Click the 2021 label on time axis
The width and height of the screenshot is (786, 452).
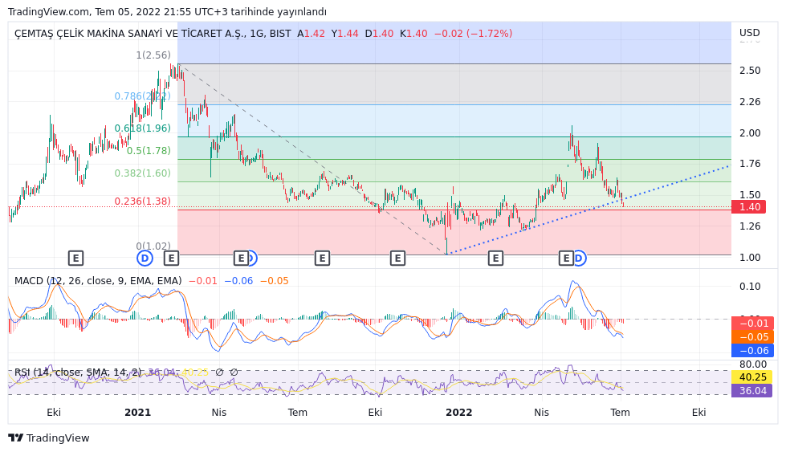click(x=138, y=413)
